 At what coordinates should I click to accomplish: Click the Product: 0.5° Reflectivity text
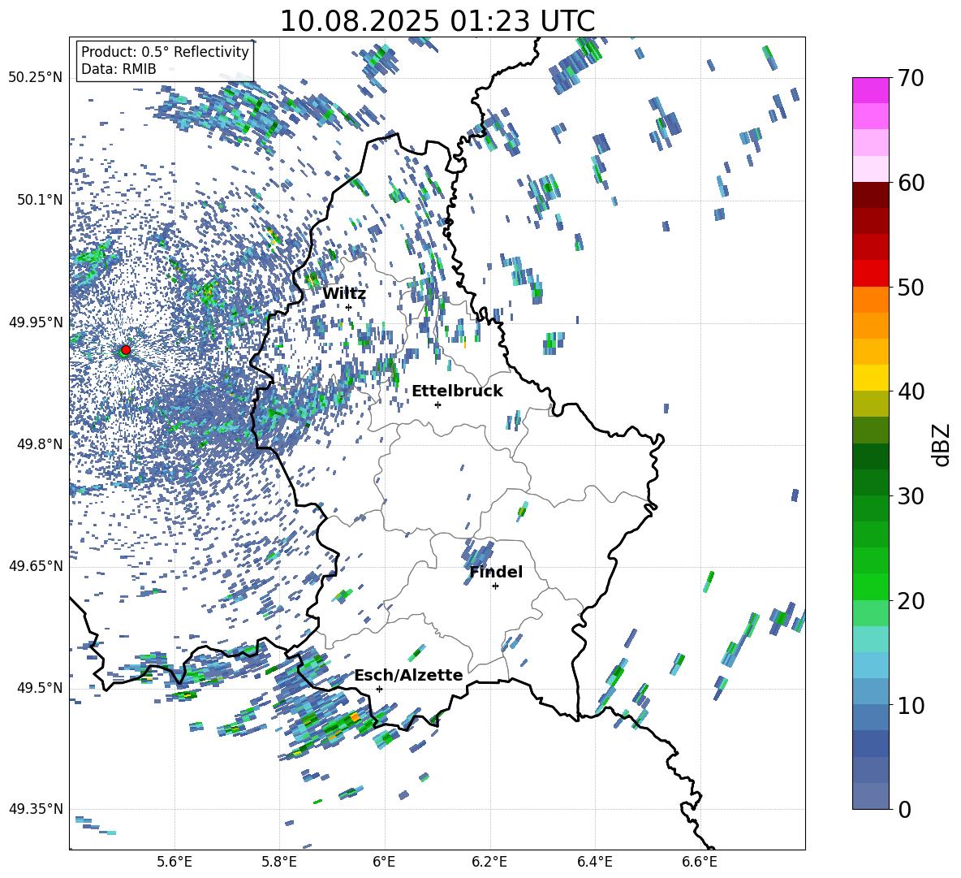click(x=165, y=52)
